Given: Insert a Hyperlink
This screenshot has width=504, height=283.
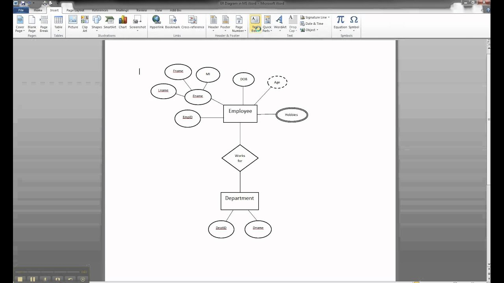Looking at the screenshot, I should tap(157, 22).
